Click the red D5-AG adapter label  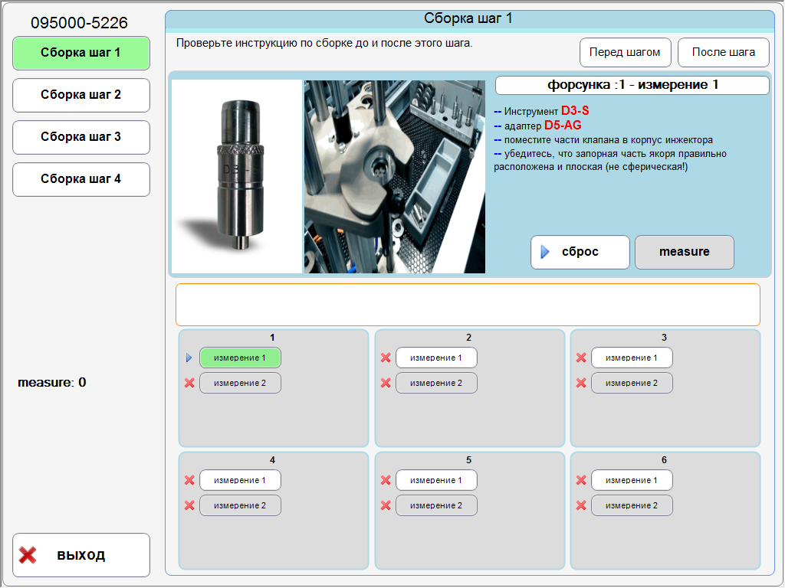coord(563,126)
